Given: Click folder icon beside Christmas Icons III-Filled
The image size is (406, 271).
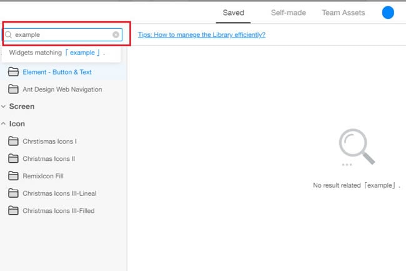Looking at the screenshot, I should coord(13,210).
